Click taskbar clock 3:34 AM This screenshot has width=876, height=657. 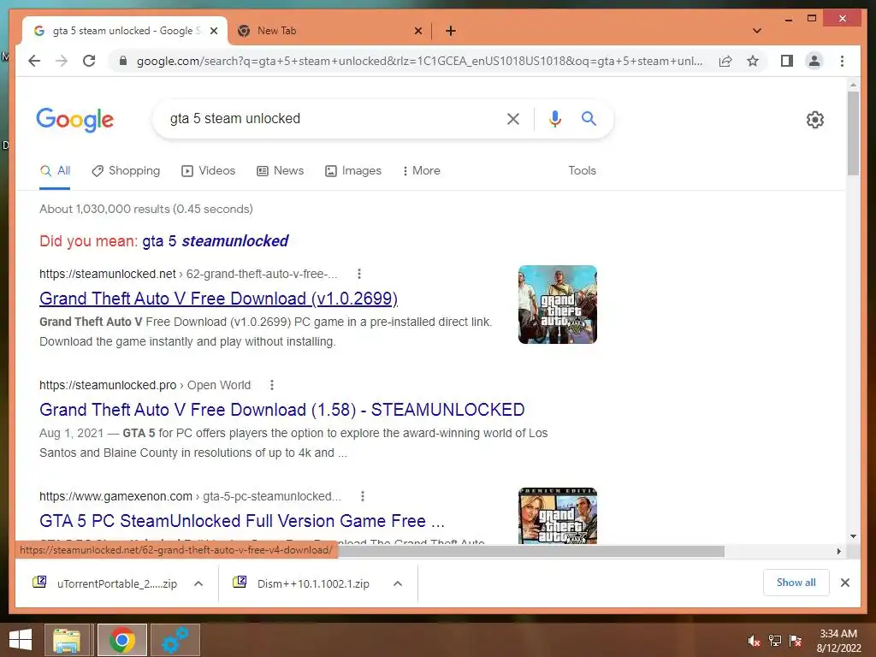coord(838,634)
